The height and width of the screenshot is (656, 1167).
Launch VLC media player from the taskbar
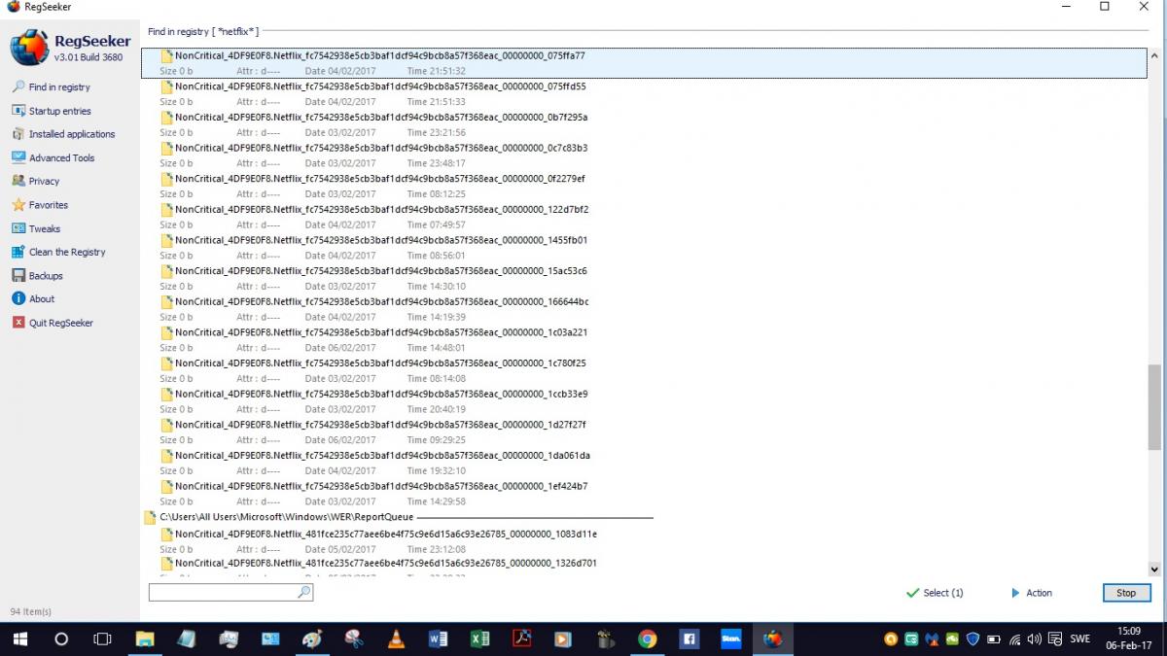point(396,639)
